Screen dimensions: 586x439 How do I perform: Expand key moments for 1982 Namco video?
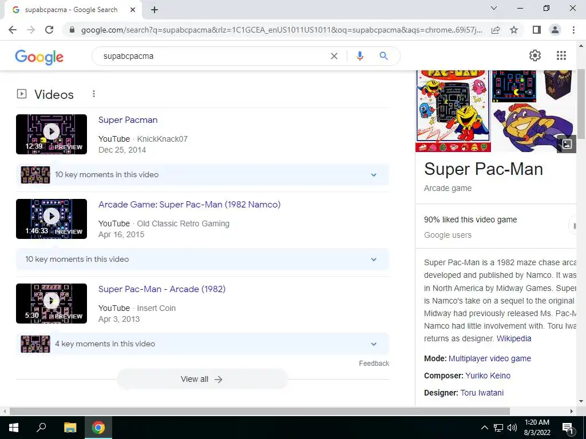click(373, 260)
